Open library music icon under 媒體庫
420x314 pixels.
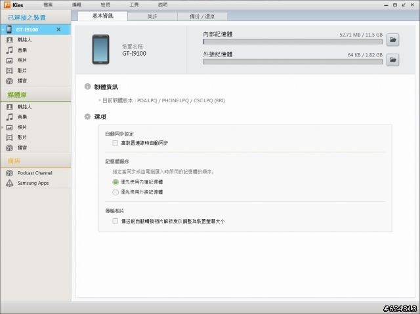click(9, 117)
